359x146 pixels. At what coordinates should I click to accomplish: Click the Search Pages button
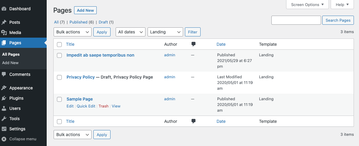[x=338, y=20]
